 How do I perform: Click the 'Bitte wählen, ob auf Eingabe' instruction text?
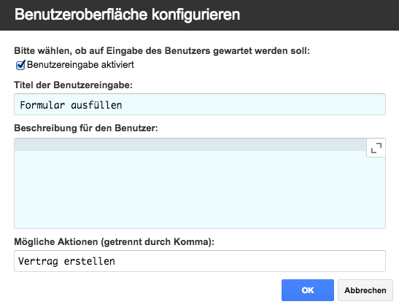click(162, 50)
